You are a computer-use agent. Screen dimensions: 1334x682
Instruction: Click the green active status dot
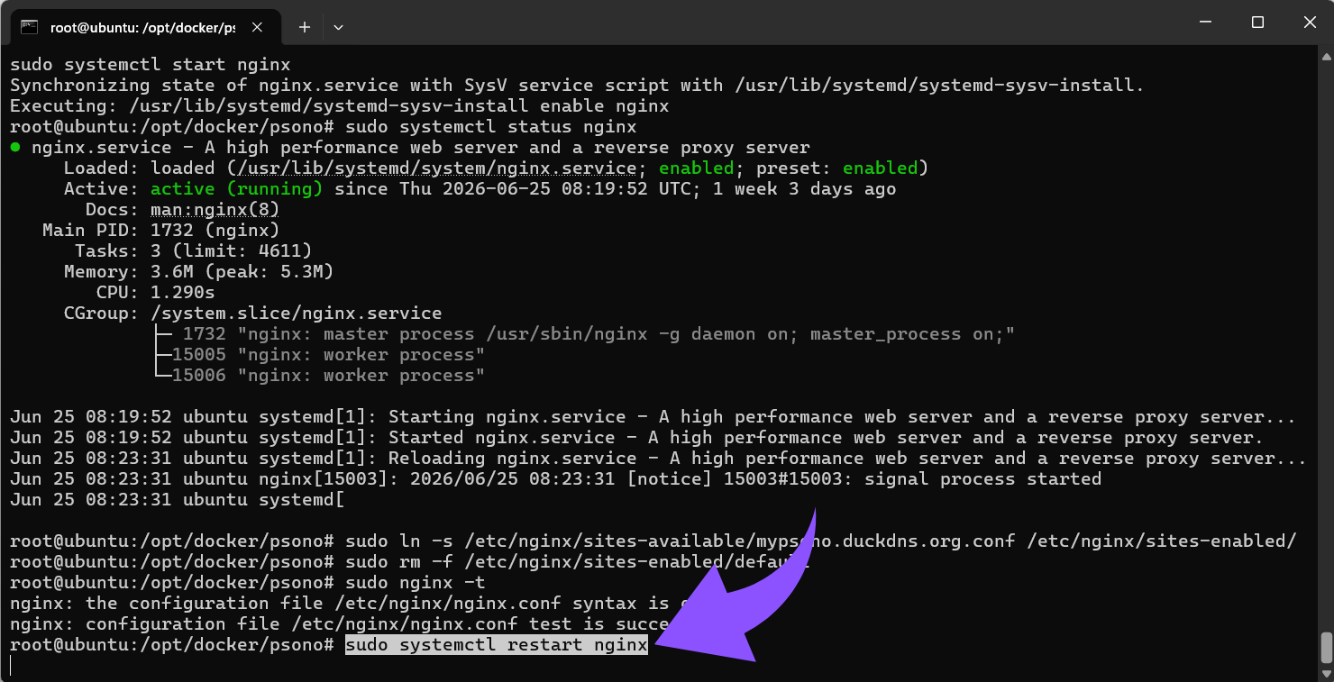15,148
